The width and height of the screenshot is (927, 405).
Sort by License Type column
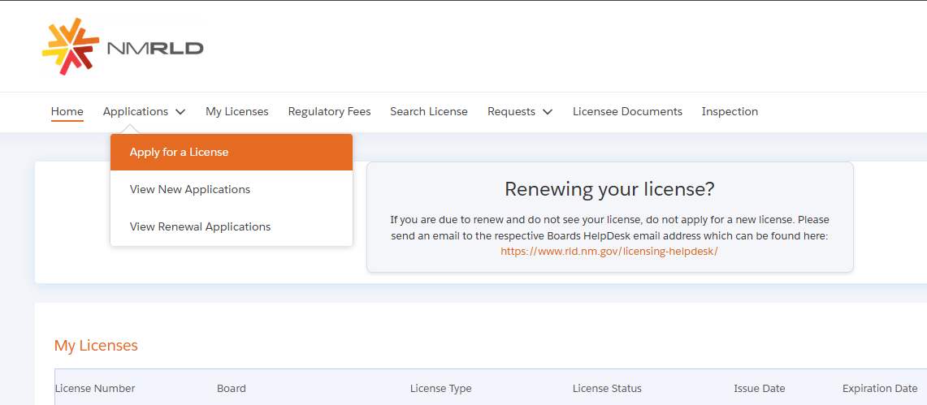[440, 389]
